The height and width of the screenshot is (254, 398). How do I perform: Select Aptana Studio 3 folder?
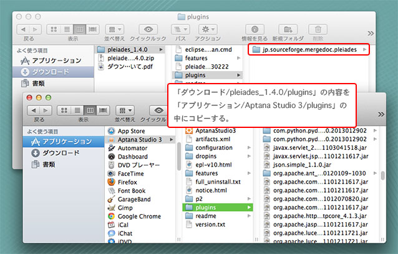140,140
